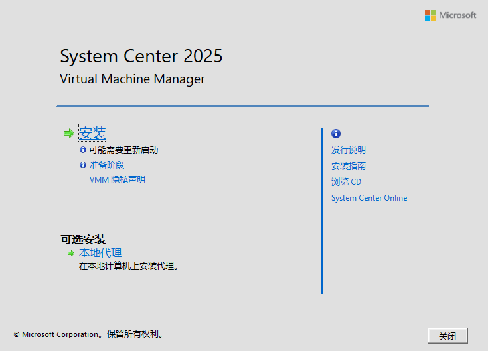Install the local agent via 本地代理
This screenshot has height=351, width=488.
coord(100,253)
